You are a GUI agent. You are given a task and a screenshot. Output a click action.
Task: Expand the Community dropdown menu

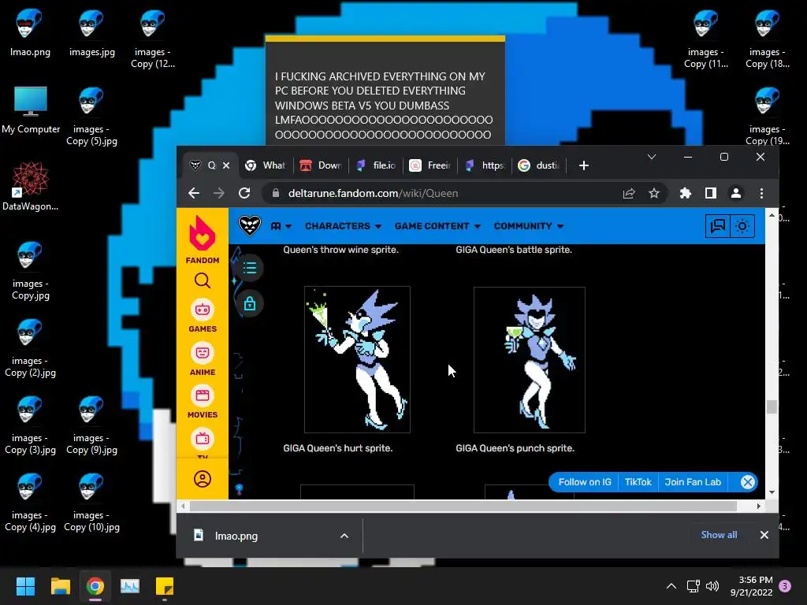(529, 226)
